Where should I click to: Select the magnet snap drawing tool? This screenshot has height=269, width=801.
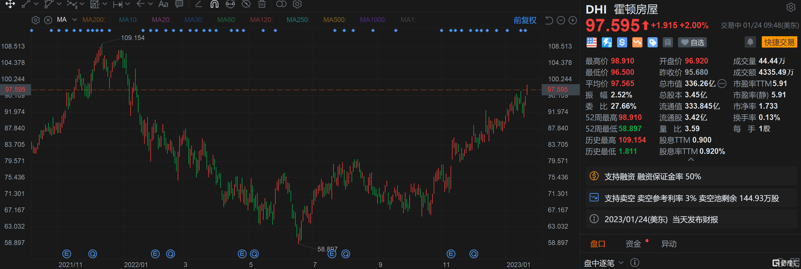(214, 4)
